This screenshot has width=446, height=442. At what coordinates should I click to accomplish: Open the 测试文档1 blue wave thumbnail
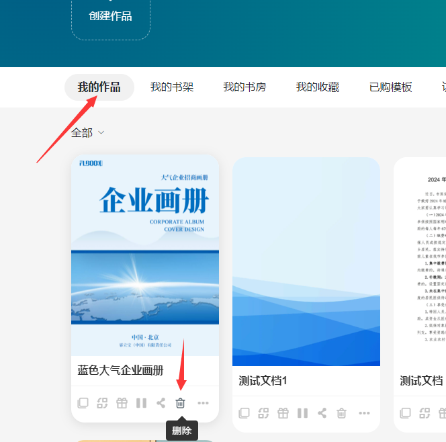point(306,262)
